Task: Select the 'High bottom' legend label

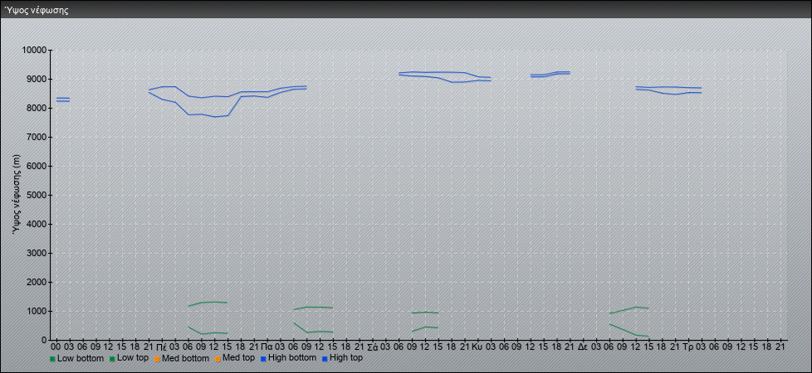Action: [x=292, y=358]
